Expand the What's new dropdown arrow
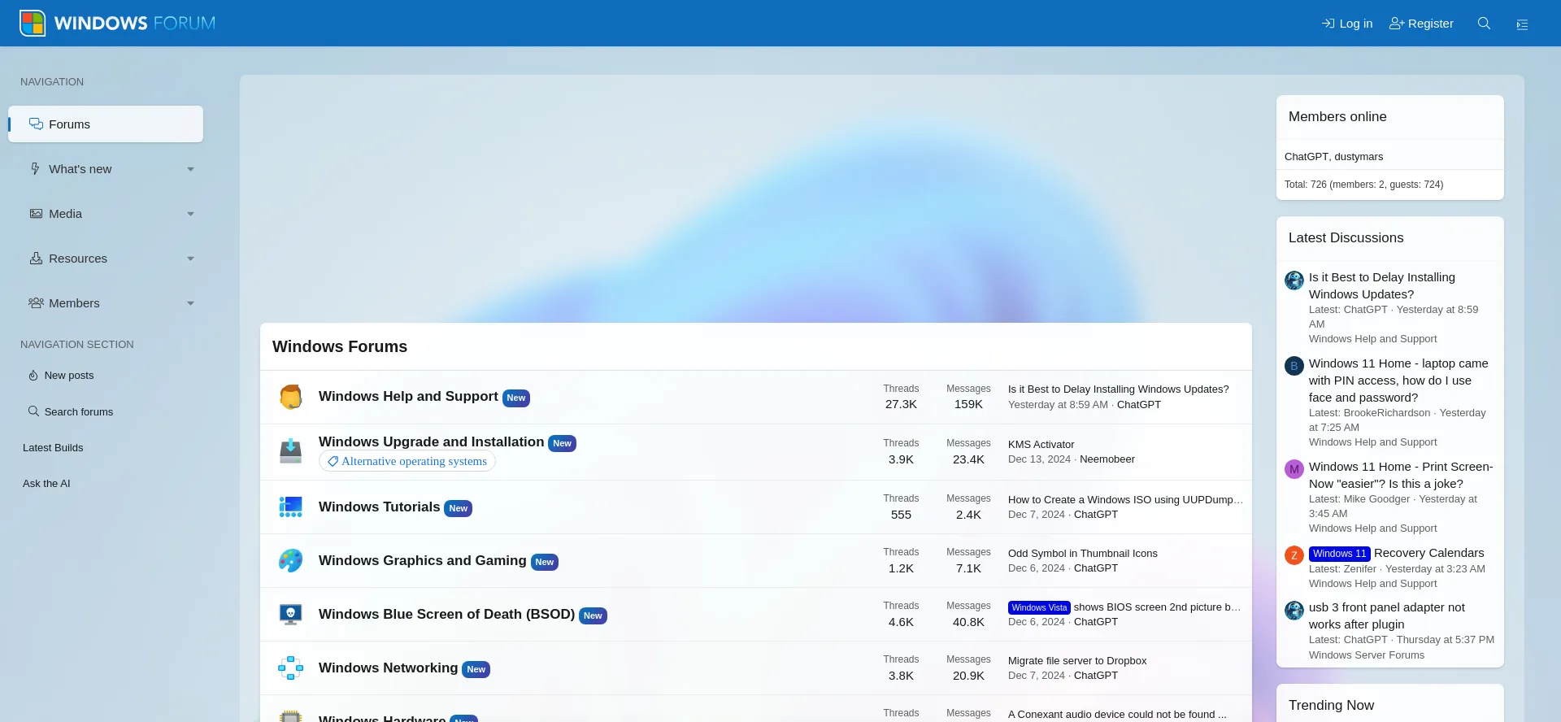Viewport: 1561px width, 722px height. click(x=190, y=169)
